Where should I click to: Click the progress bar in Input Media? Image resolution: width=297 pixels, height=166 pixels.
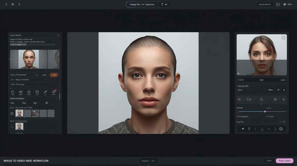tap(32, 45)
